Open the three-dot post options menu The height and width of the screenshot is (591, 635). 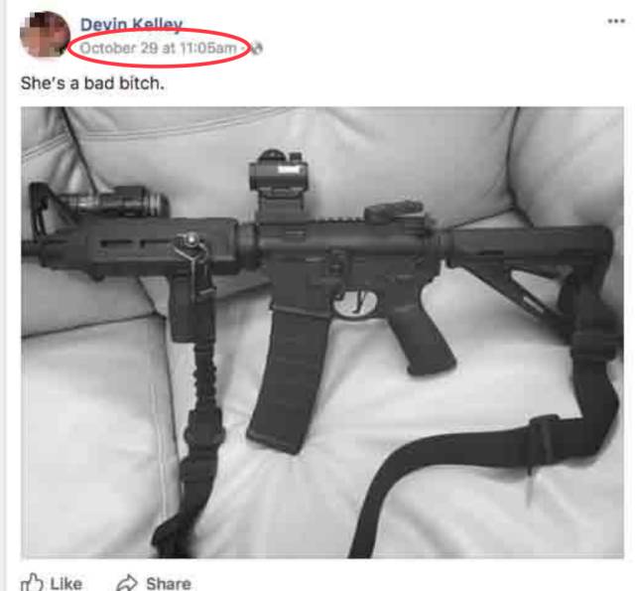616,21
